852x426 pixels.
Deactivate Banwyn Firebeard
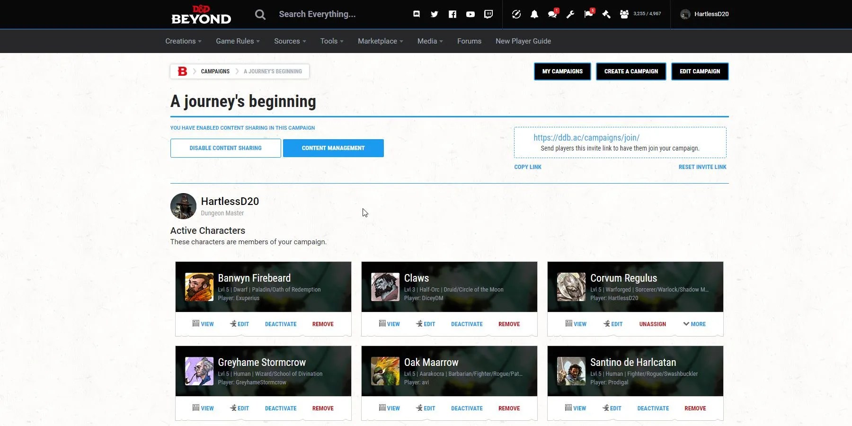(281, 324)
